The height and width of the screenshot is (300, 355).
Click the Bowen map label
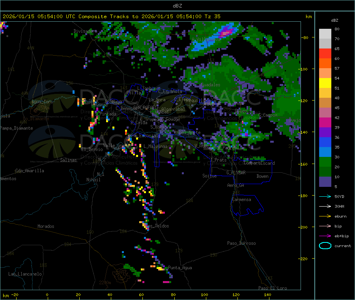262,176
